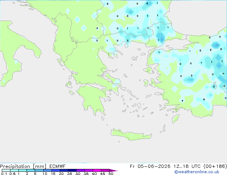
Task: Click the '3' precipitation value on map
Action: [214, 87]
